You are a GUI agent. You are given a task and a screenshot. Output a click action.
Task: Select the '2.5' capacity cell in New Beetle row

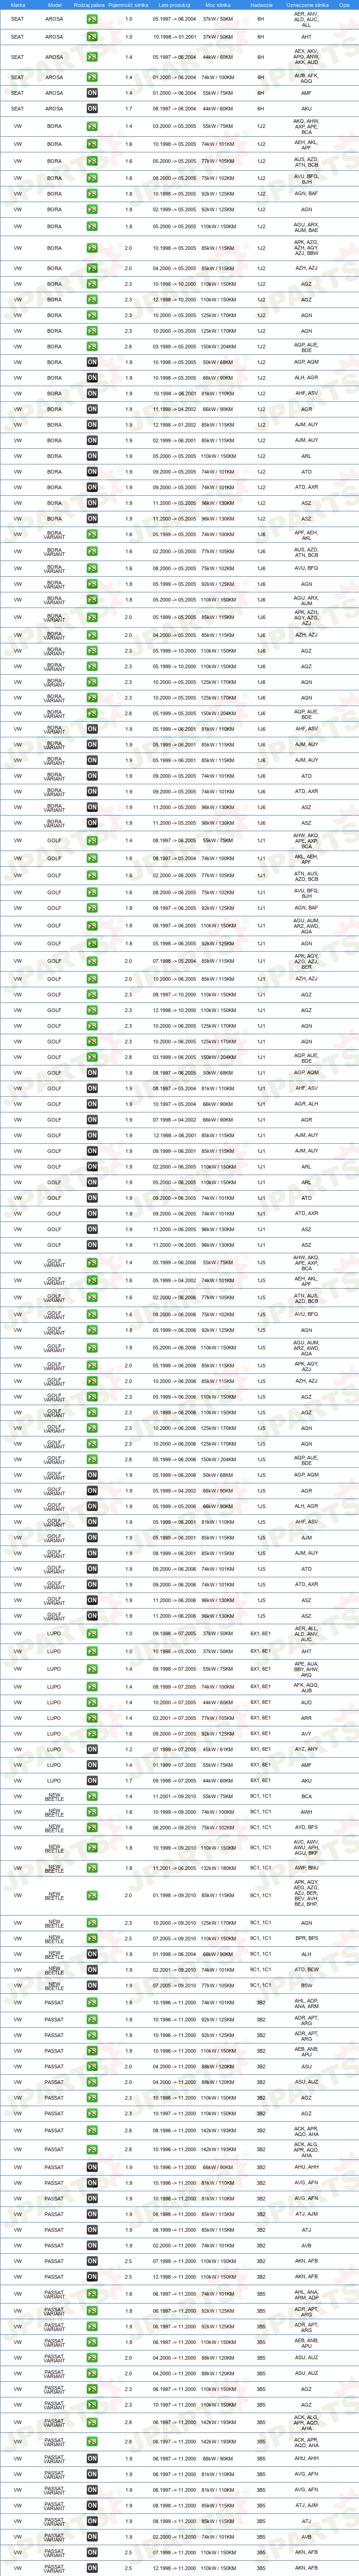click(129, 1939)
